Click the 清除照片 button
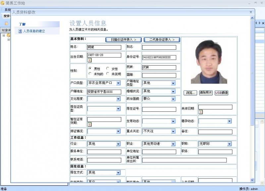The width and height of the screenshot is (265, 191). coord(206,93)
